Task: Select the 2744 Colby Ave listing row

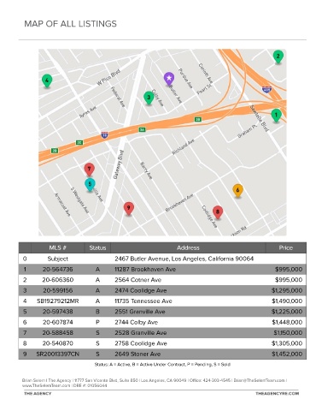Action: point(162,322)
